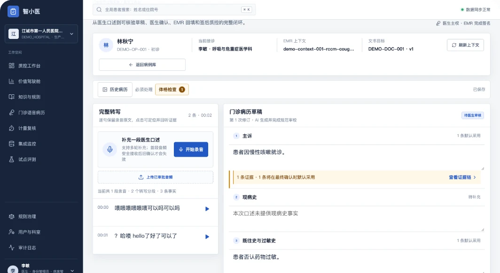Click the 林秋宁 patient name
Screen dimensions: 500x273
tap(125, 41)
